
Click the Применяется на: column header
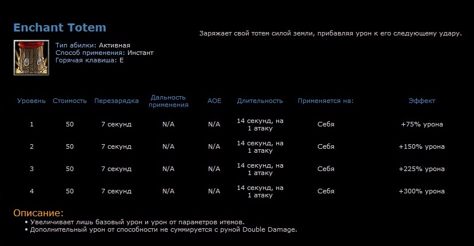click(325, 101)
